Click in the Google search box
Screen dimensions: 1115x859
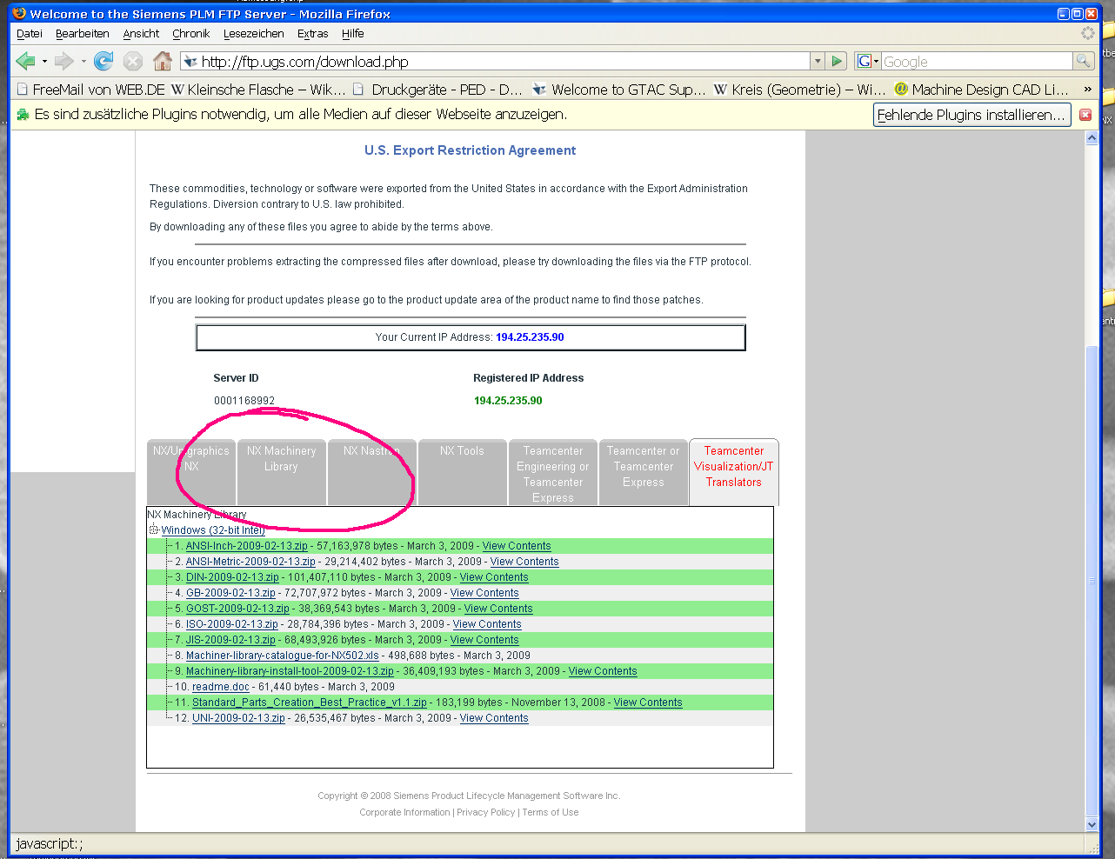tap(977, 62)
